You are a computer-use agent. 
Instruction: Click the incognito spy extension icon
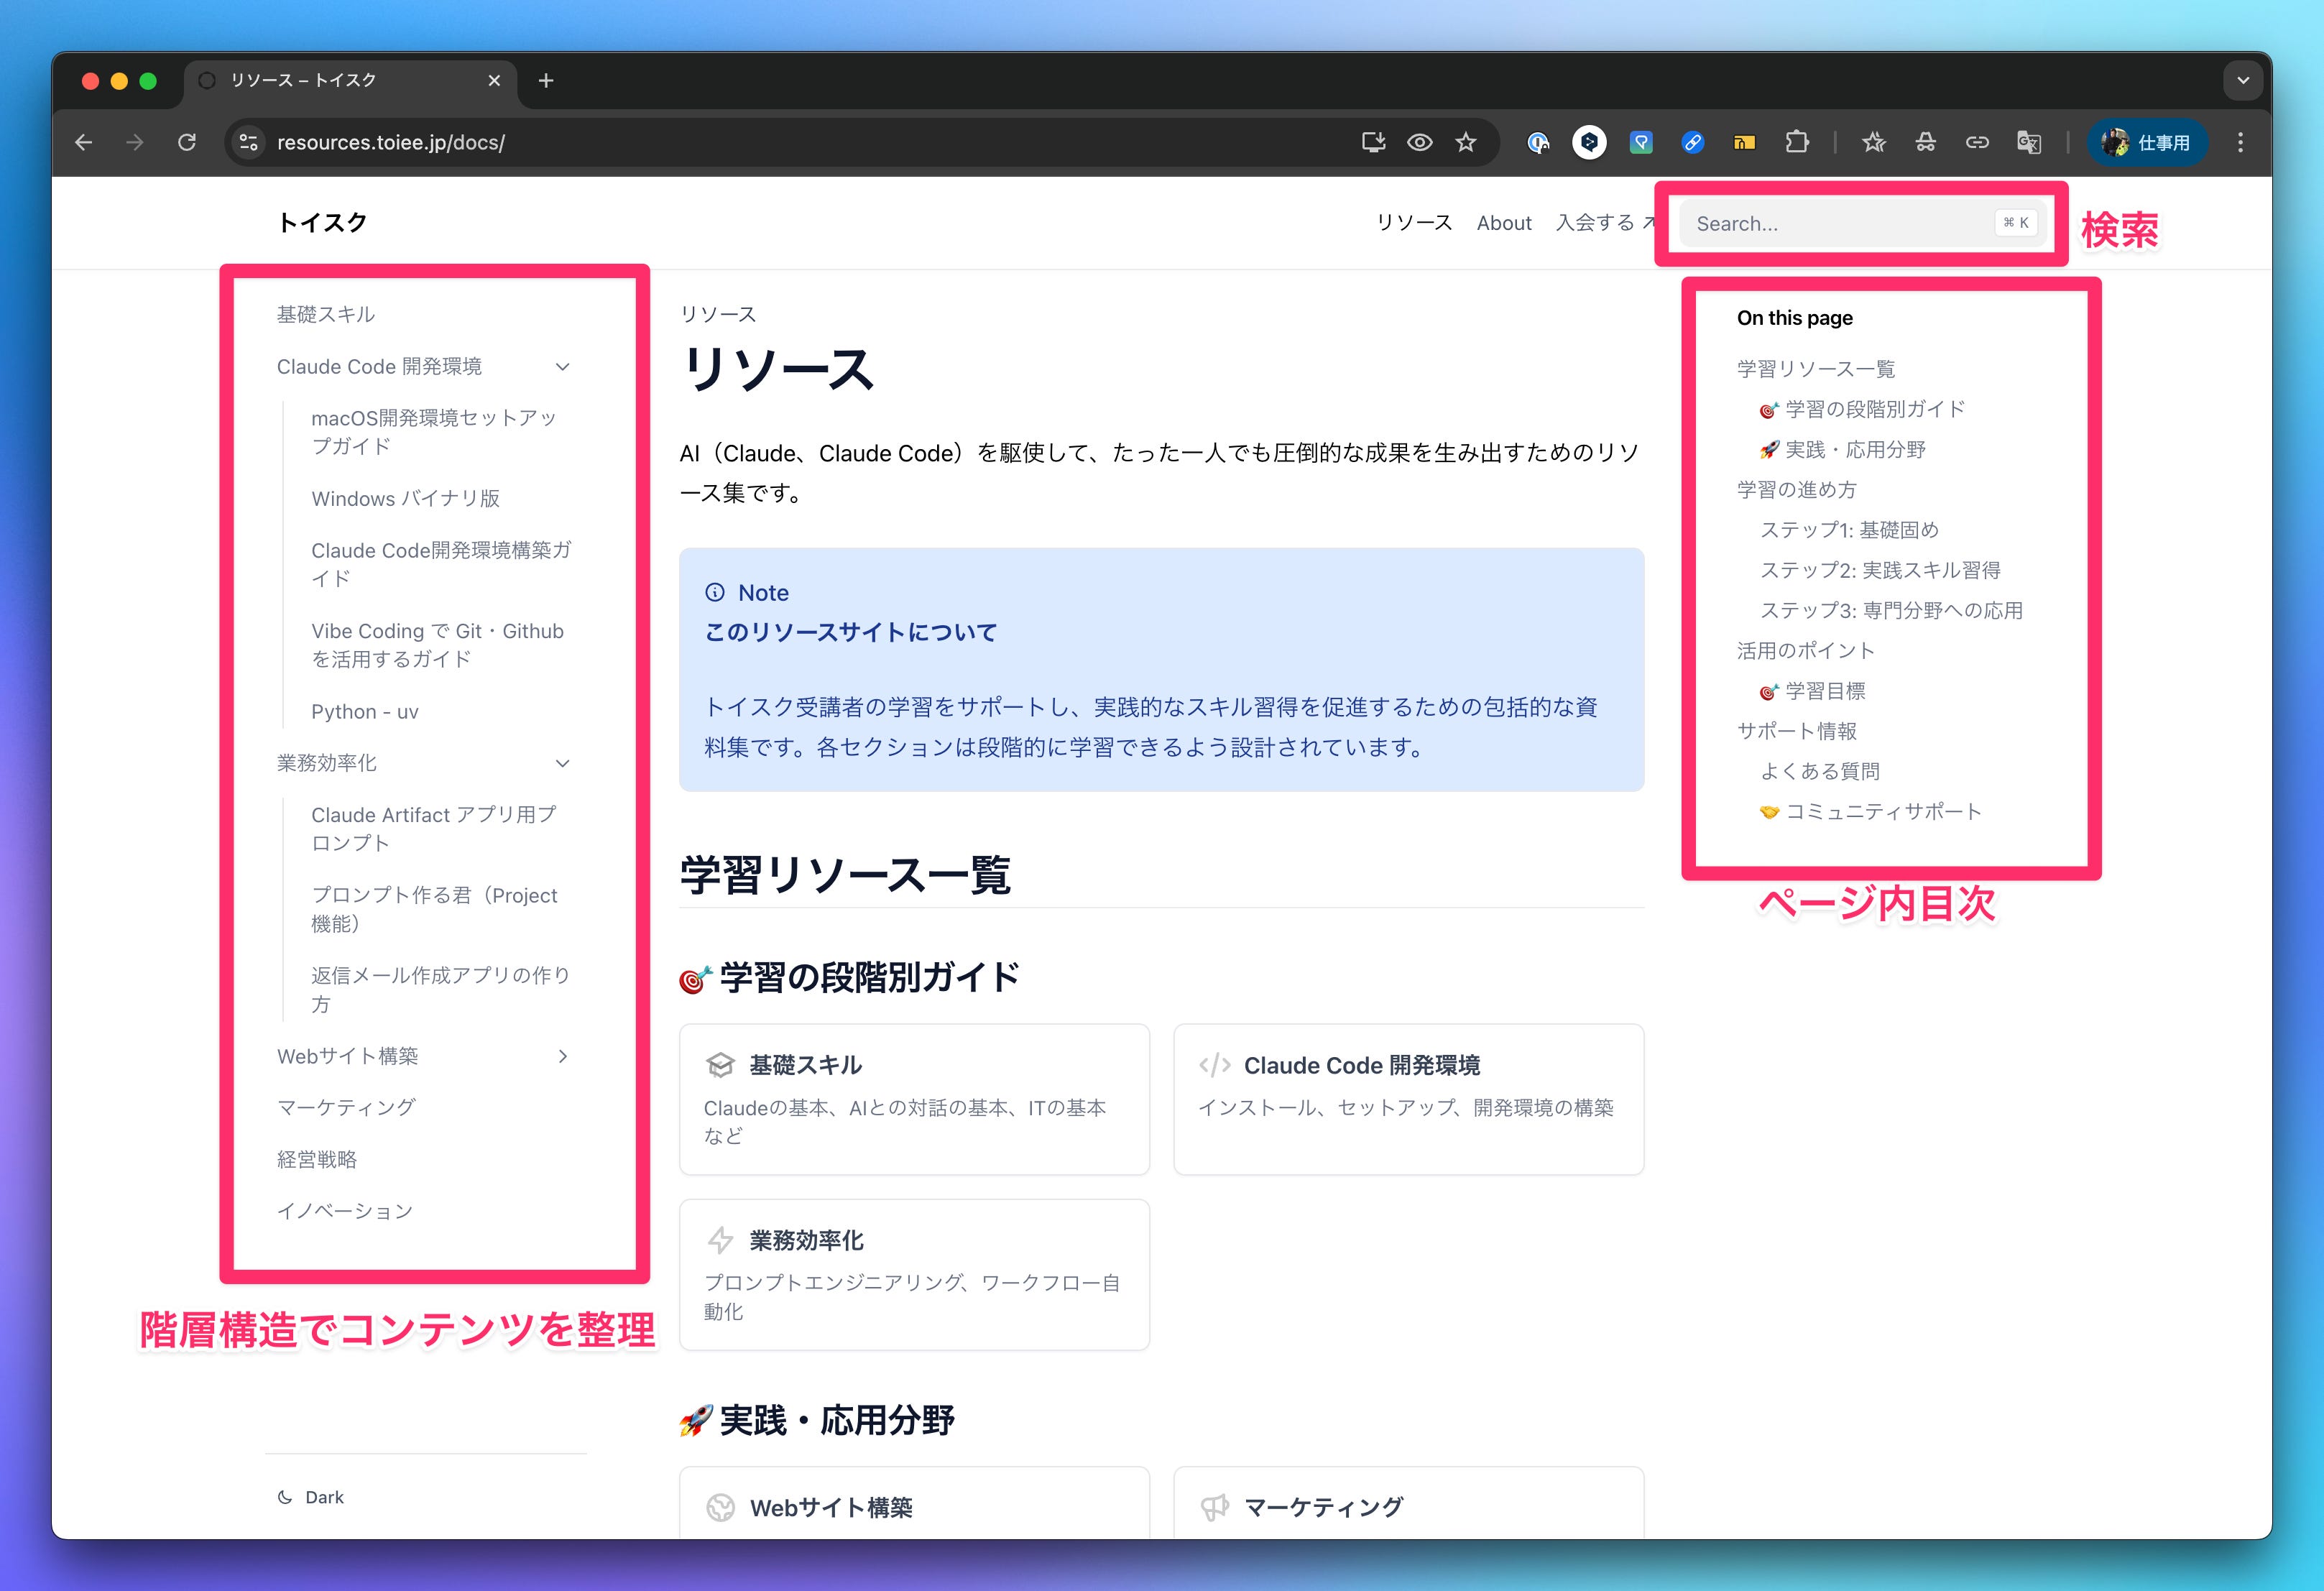point(1925,143)
